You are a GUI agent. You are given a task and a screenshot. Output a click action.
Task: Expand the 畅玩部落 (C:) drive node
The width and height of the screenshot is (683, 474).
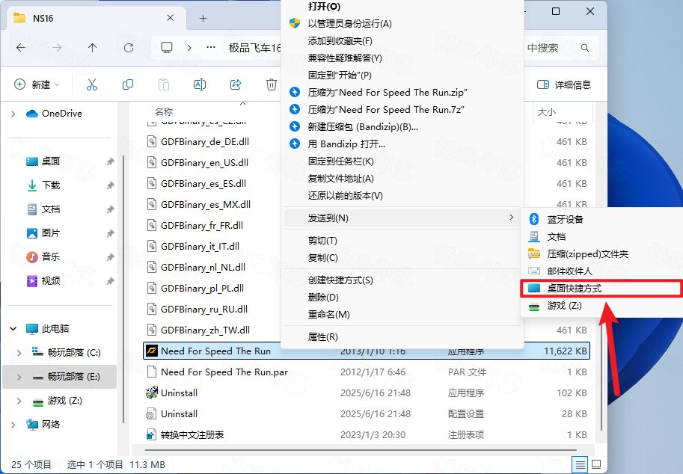tap(19, 353)
